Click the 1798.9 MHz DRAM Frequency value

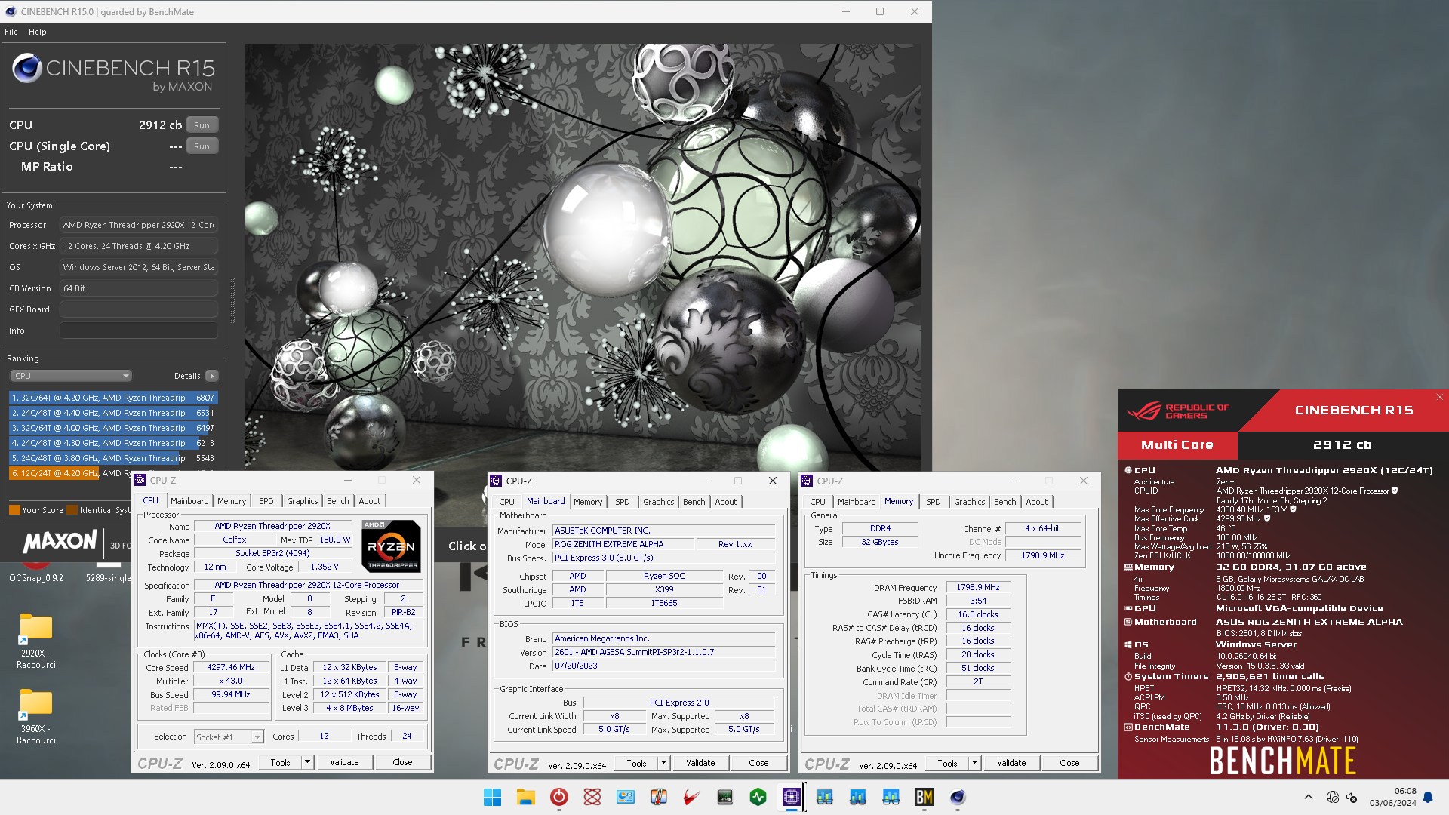(x=978, y=587)
